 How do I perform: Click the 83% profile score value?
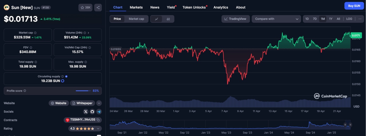pos(96,91)
